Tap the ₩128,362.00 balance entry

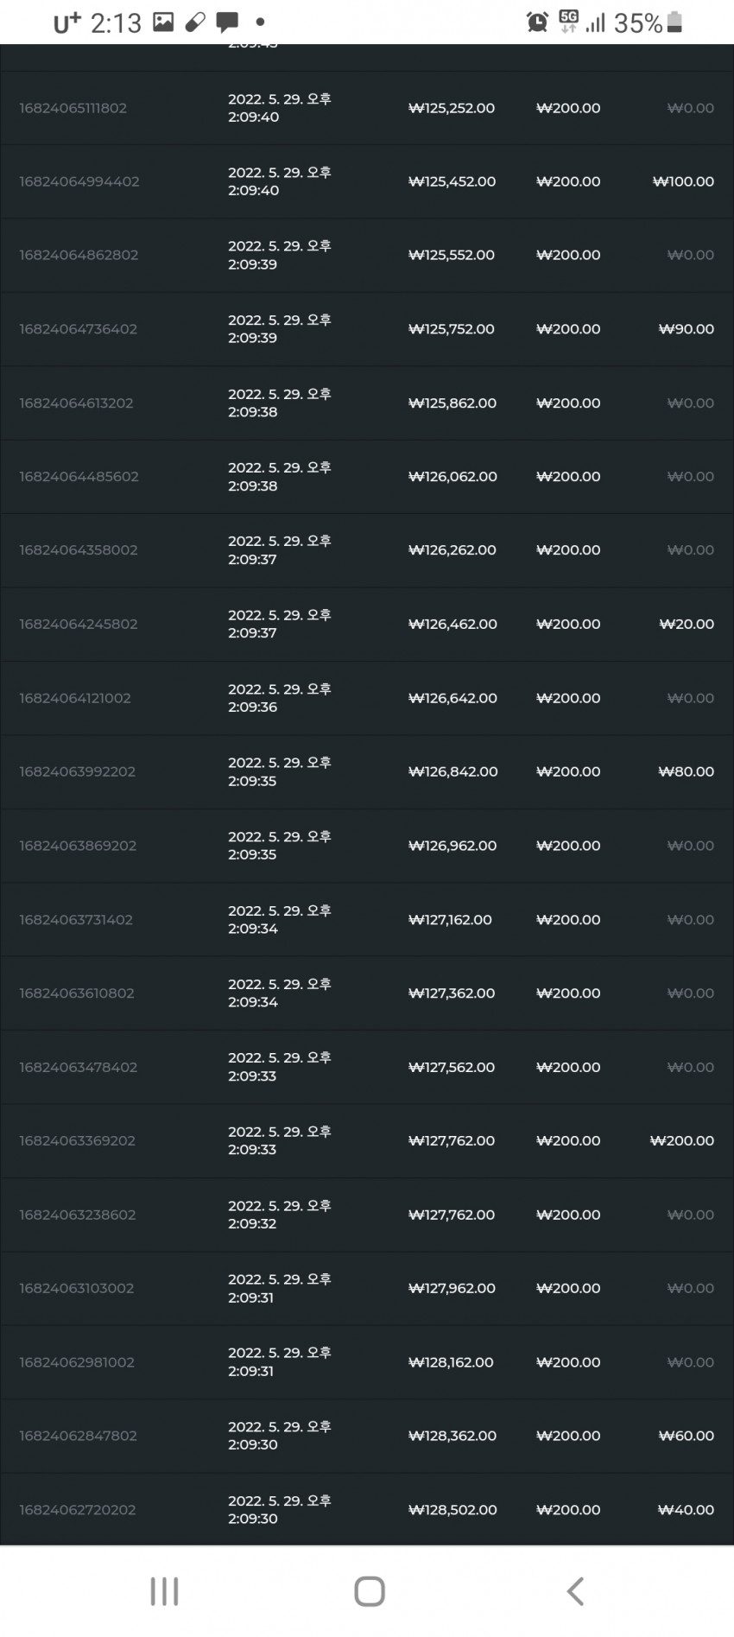pos(452,1436)
